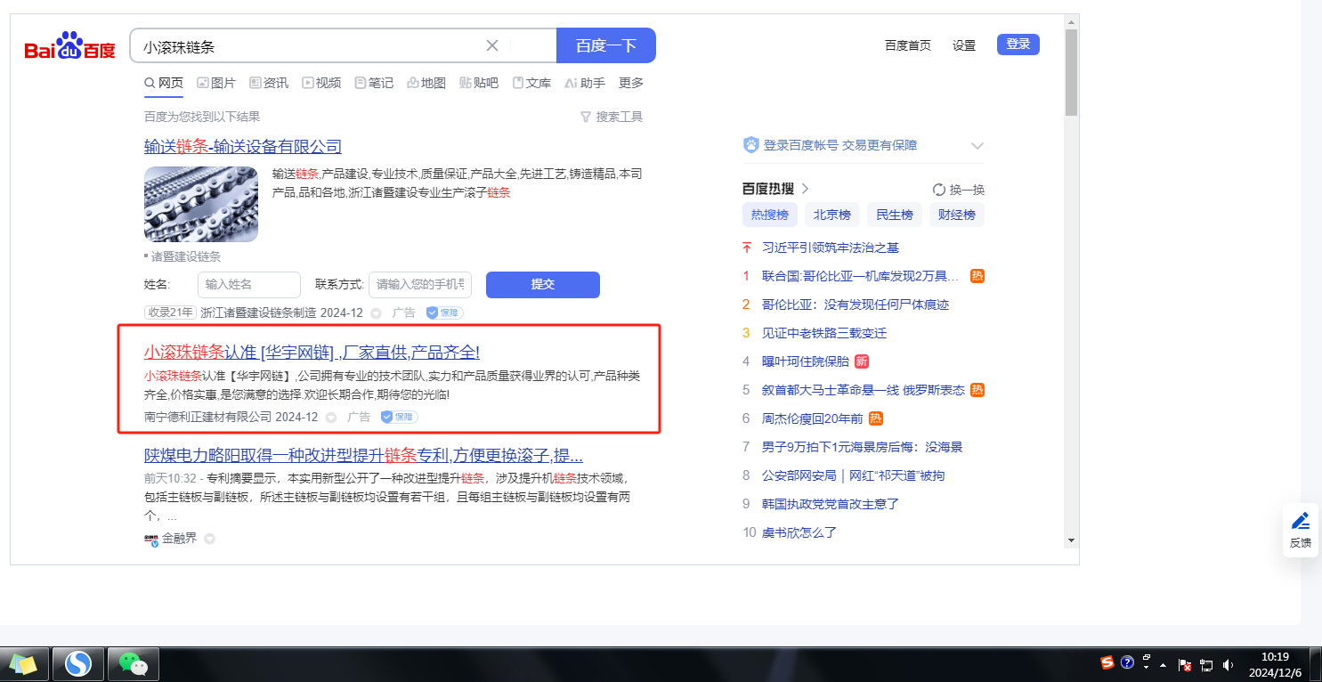The image size is (1322, 682).
Task: Open the 资讯 tab
Action: [269, 83]
